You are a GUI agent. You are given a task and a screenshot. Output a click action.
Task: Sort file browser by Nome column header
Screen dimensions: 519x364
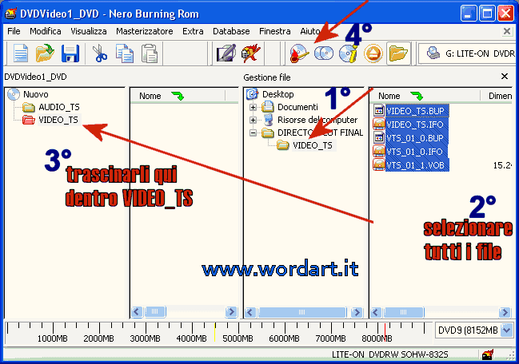[425, 96]
